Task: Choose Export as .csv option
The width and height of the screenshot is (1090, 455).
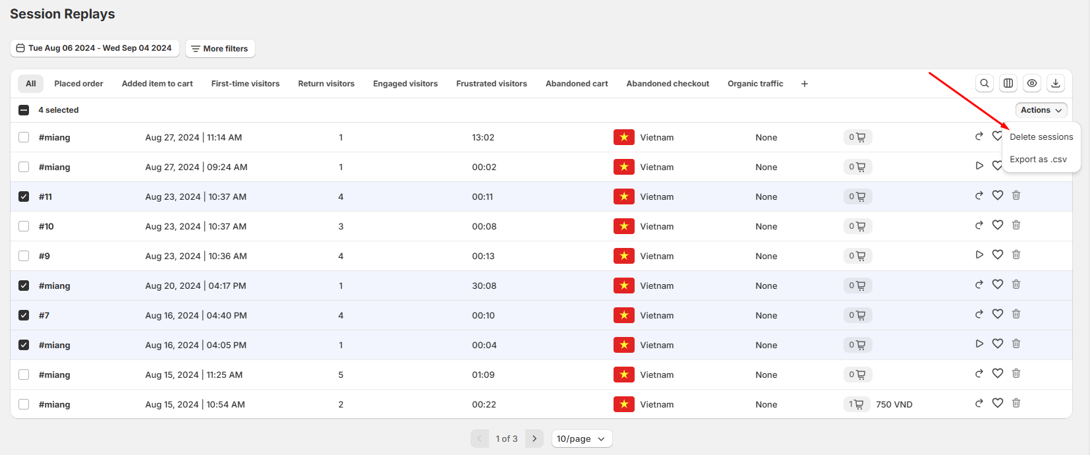Action: (x=1038, y=160)
